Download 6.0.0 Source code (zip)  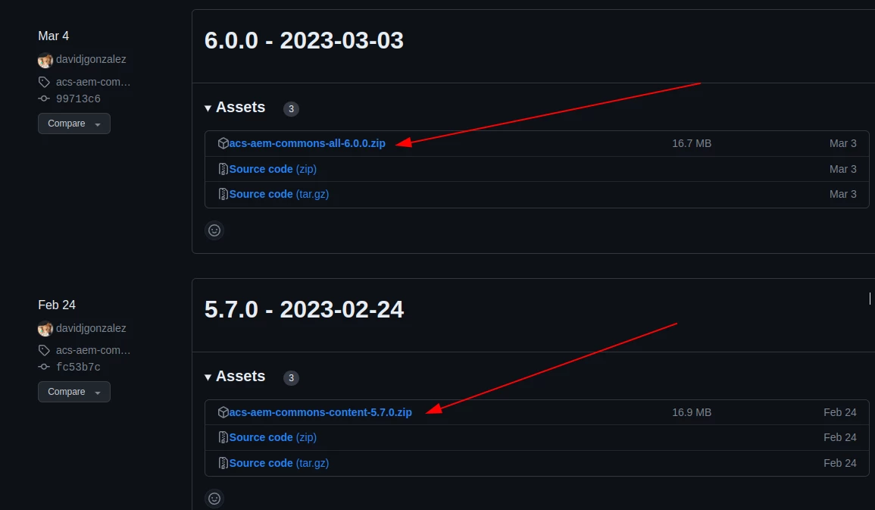[273, 169]
